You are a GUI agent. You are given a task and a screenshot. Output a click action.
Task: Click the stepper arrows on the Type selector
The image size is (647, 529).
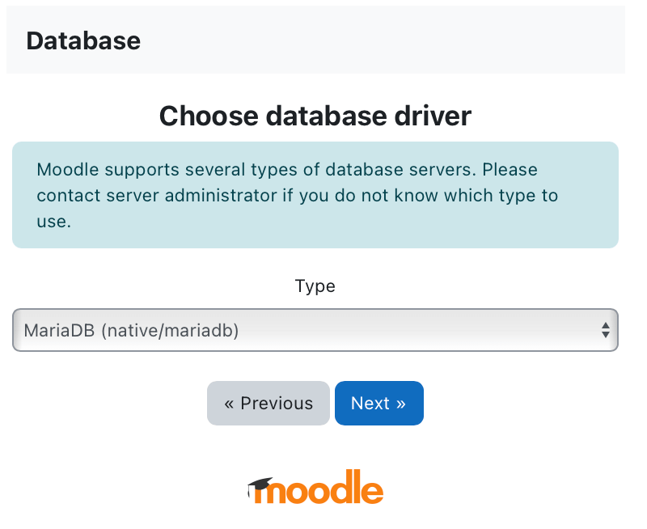(x=606, y=330)
